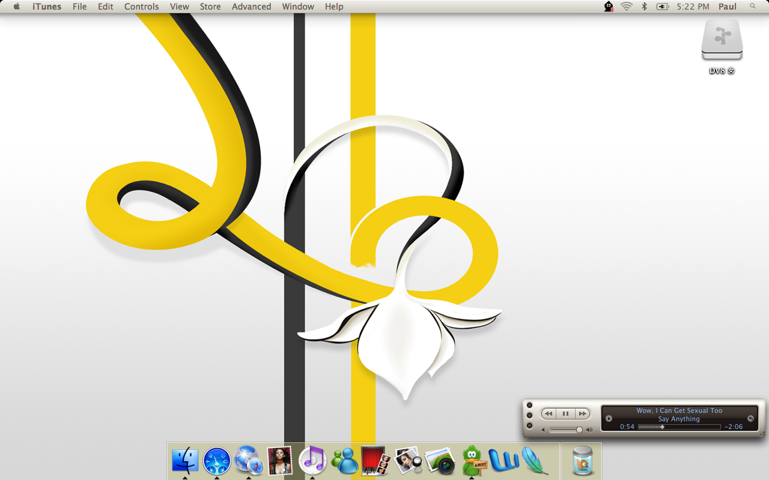Open the Controls menu

coord(142,7)
